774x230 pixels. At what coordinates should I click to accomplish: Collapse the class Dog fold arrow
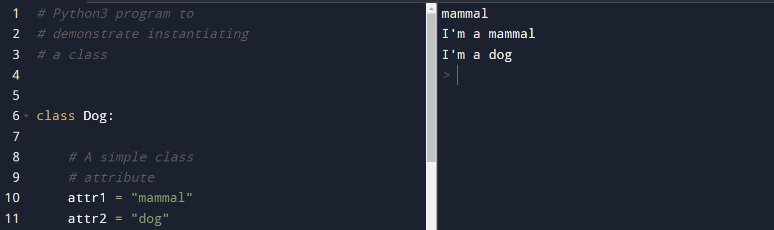pos(26,116)
